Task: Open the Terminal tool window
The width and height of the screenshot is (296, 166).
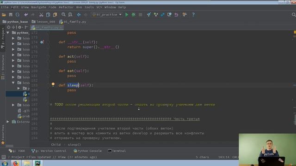Action: click(117, 151)
